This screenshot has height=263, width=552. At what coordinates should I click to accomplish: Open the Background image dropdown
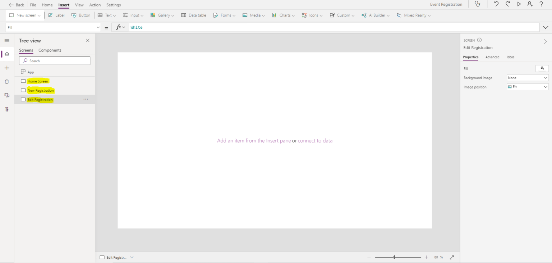click(x=527, y=77)
